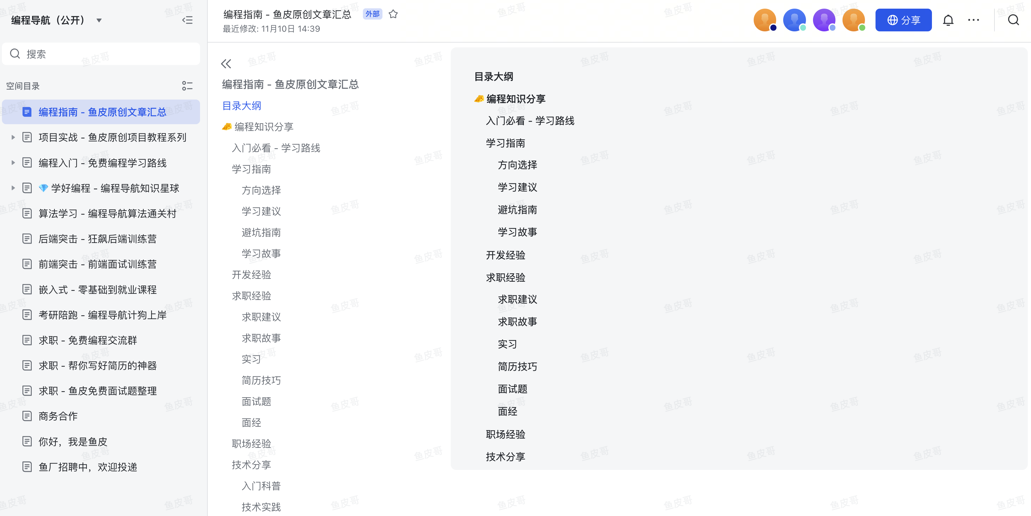
Task: Collapse the left sidebar panel
Action: click(187, 20)
